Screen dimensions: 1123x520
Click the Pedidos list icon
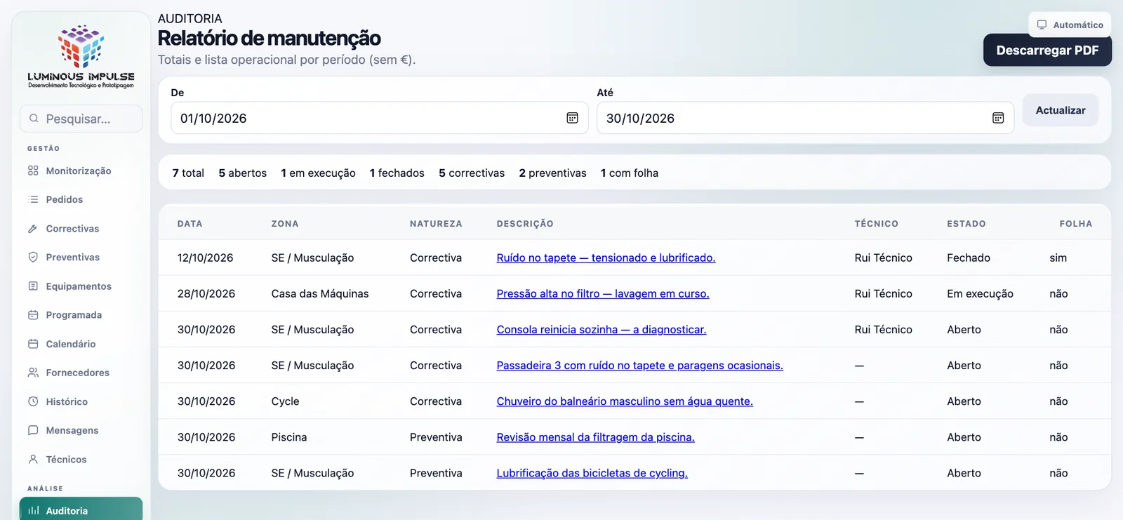pyautogui.click(x=33, y=199)
